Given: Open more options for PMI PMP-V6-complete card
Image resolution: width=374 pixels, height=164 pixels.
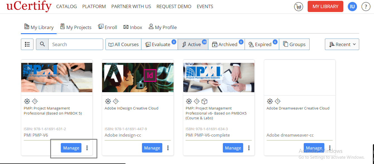Looking at the screenshot, I should click(249, 148).
